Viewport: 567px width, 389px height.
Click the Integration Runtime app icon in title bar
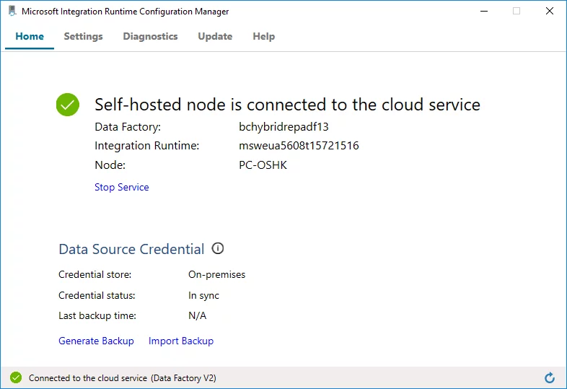coord(12,11)
